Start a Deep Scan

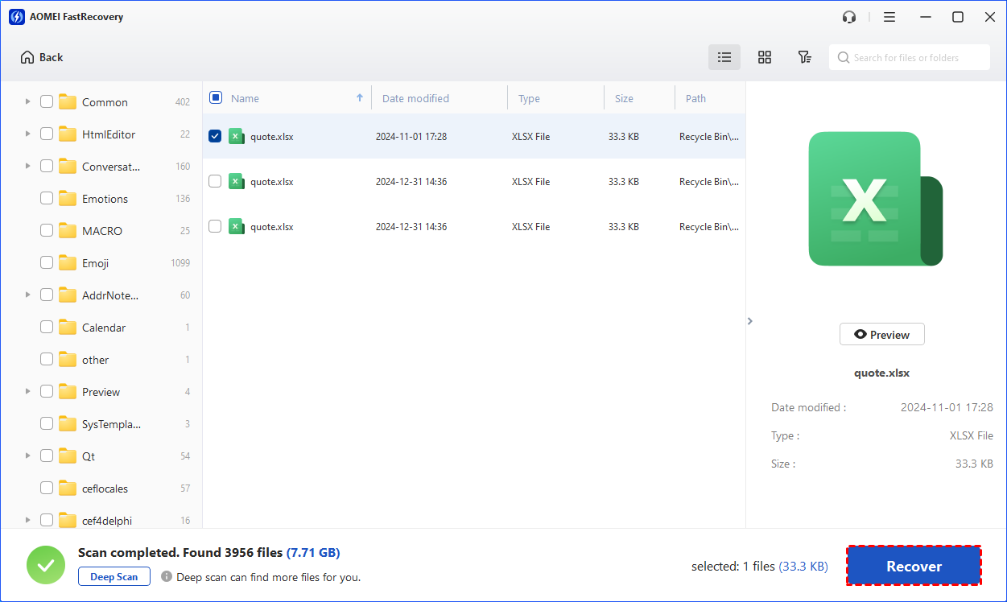(x=113, y=576)
